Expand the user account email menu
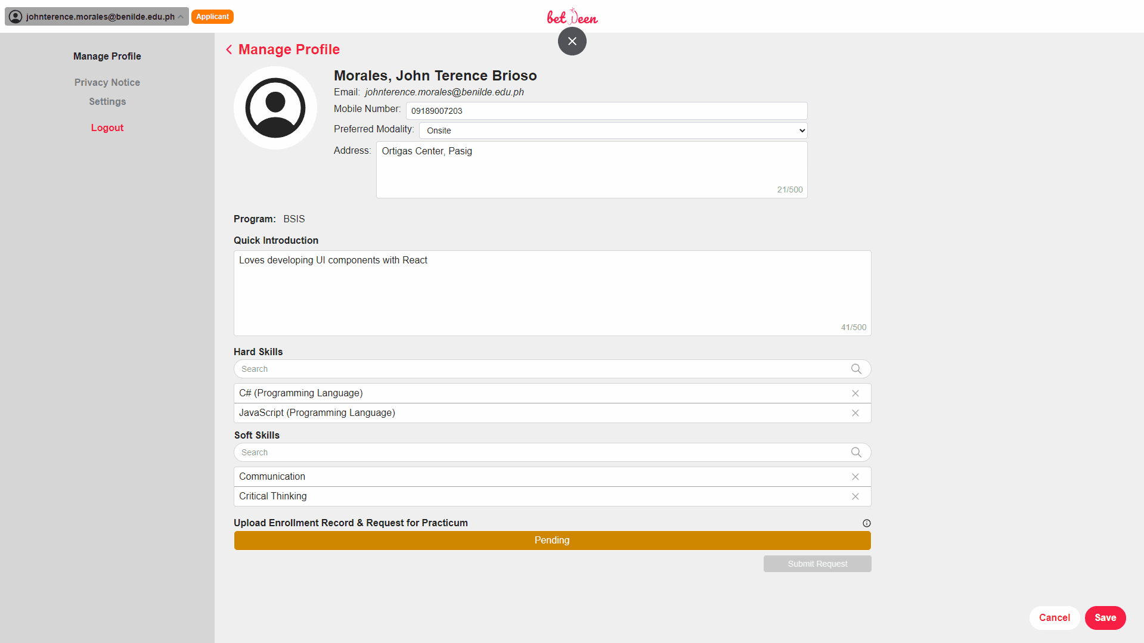Image resolution: width=1144 pixels, height=643 pixels. 97,17
